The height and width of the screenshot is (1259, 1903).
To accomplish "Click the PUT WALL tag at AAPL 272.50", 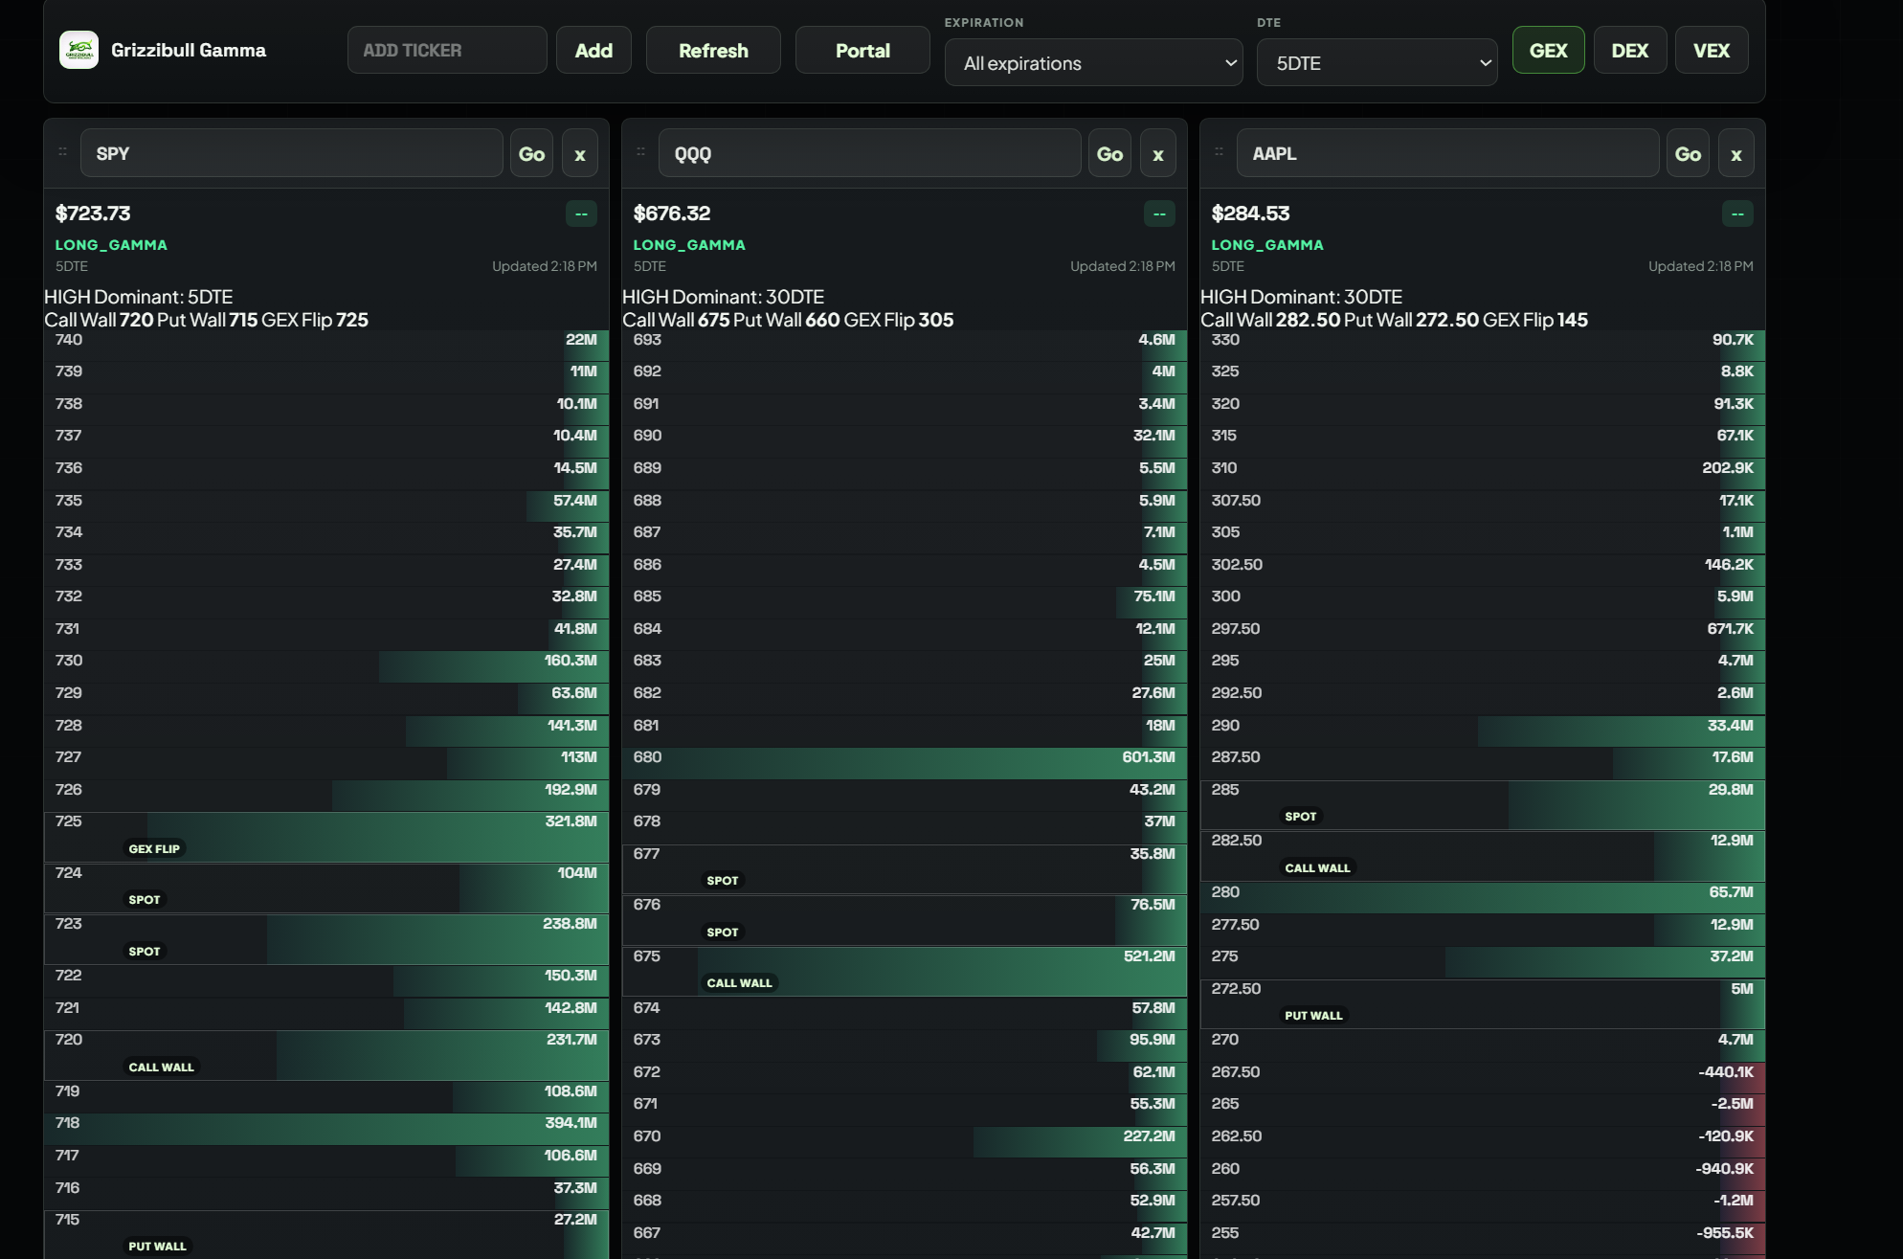I will (x=1314, y=1015).
